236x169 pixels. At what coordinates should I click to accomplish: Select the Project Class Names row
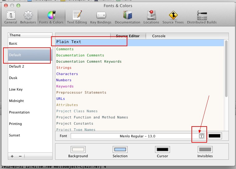pyautogui.click(x=140, y=111)
